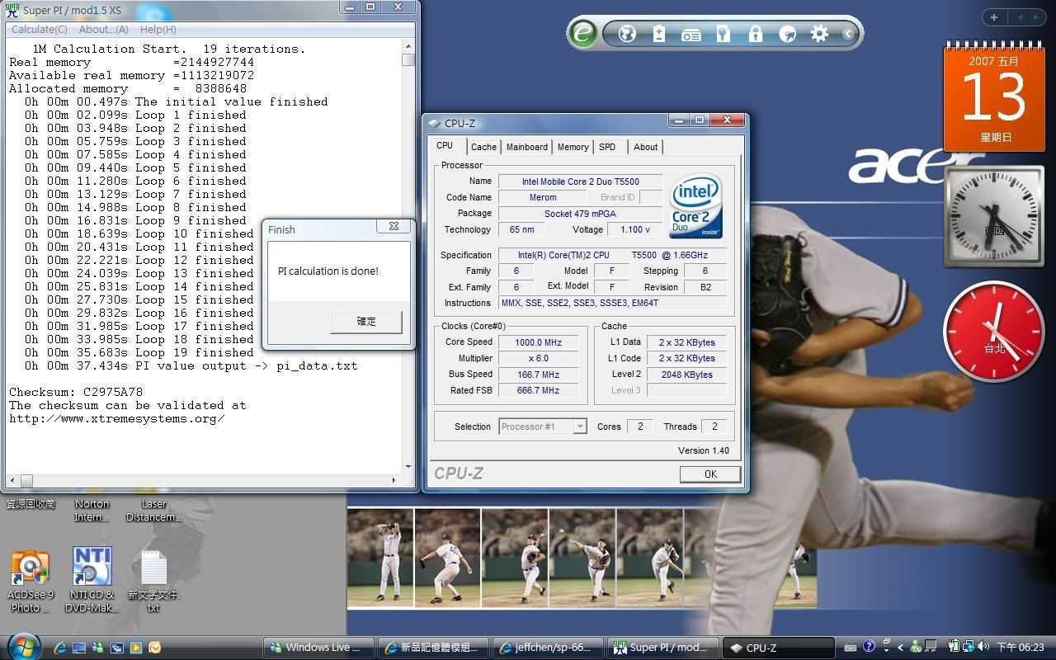Click the blue help tray icon
1056x660 pixels.
pos(869,648)
